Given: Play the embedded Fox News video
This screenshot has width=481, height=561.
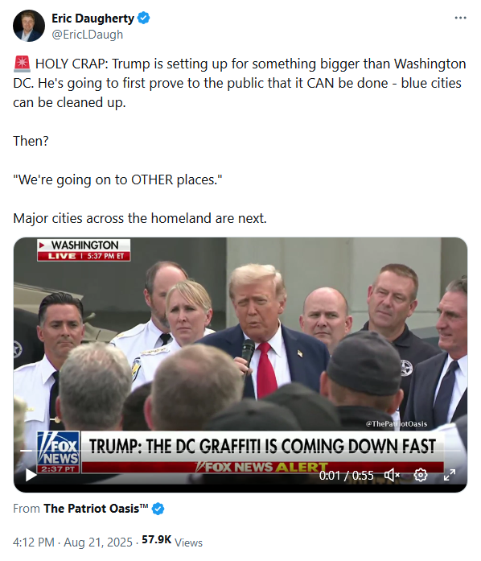Looking at the screenshot, I should click(x=31, y=475).
